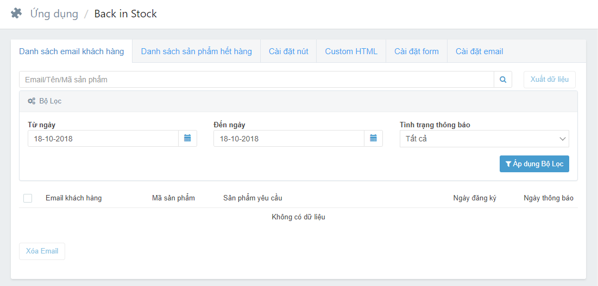Navigate to Ứng dụng breadcrumb link

54,14
